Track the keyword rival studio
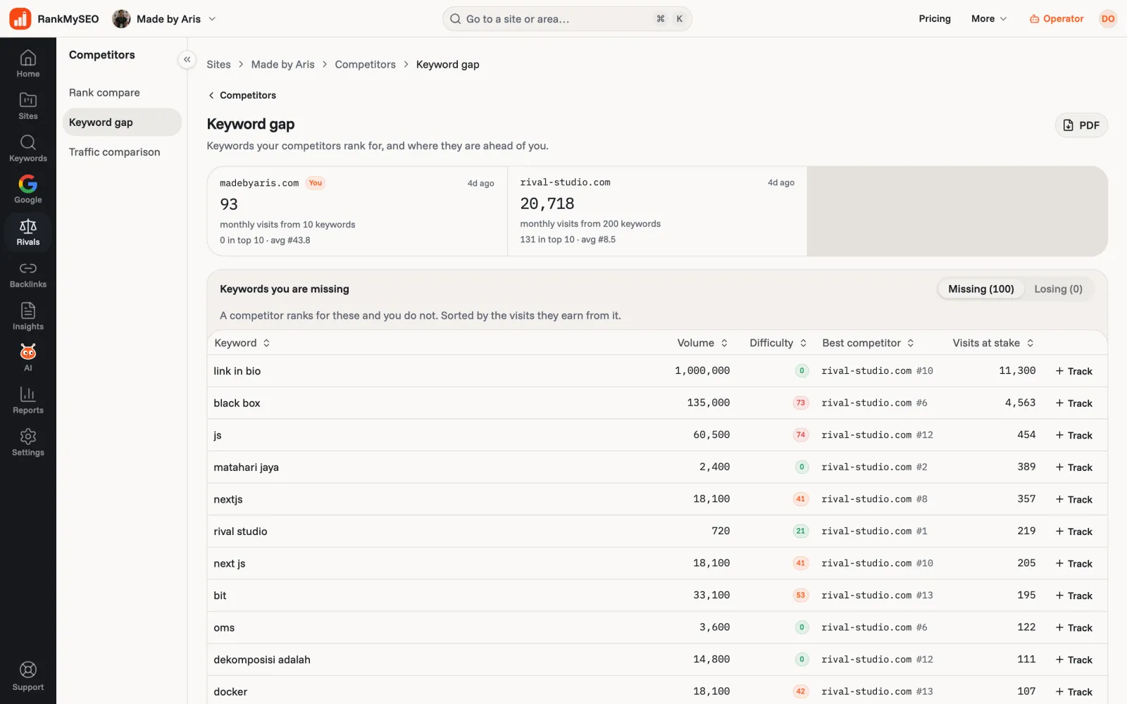1127x704 pixels. [1073, 532]
